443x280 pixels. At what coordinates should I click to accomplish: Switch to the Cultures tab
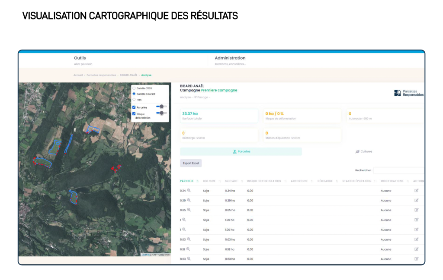[363, 151]
